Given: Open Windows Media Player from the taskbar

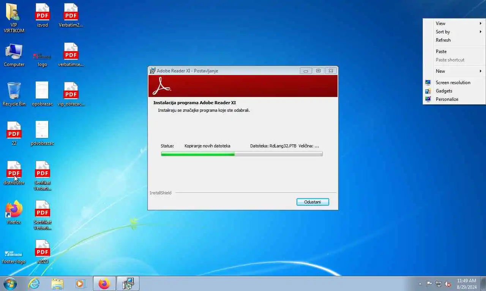Looking at the screenshot, I should coord(80,283).
